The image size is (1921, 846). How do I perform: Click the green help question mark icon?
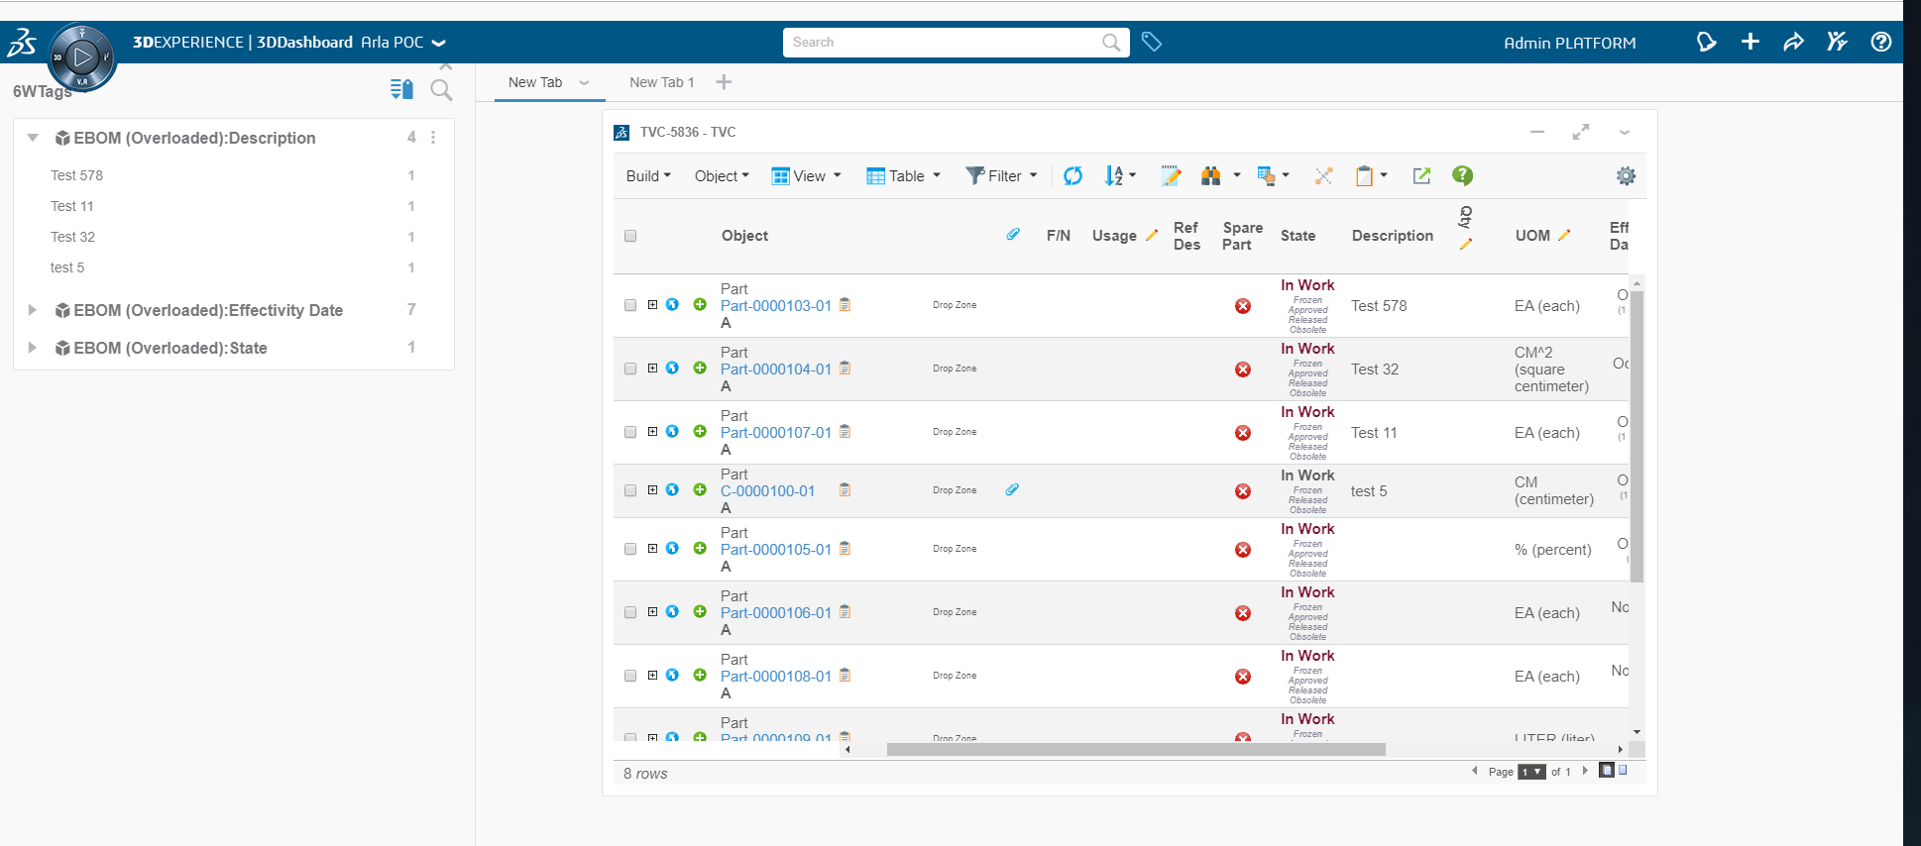tap(1462, 175)
